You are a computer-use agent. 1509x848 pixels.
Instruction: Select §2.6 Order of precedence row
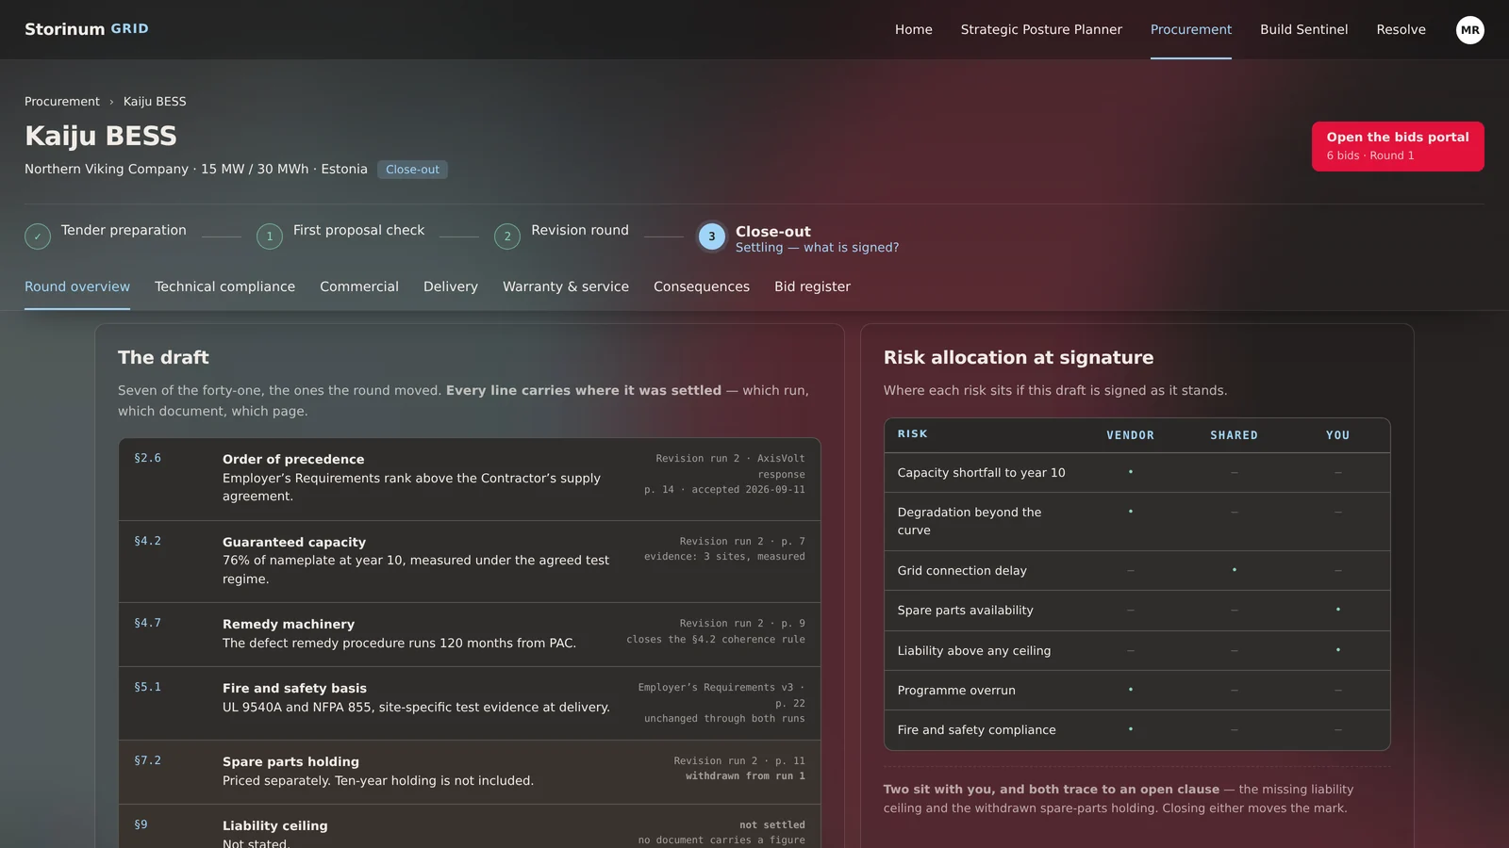pyautogui.click(x=470, y=479)
